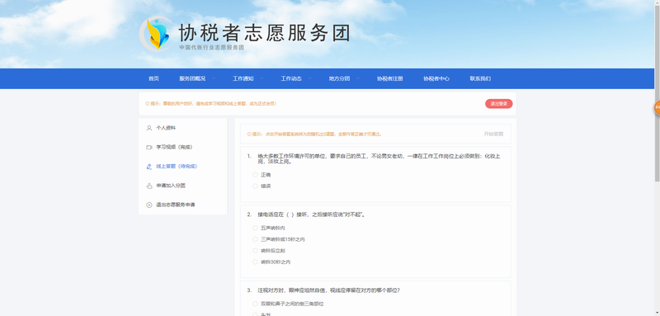This screenshot has height=316, width=660.
Task: Open 协税者注册 in the navigation bar
Action: pos(389,78)
